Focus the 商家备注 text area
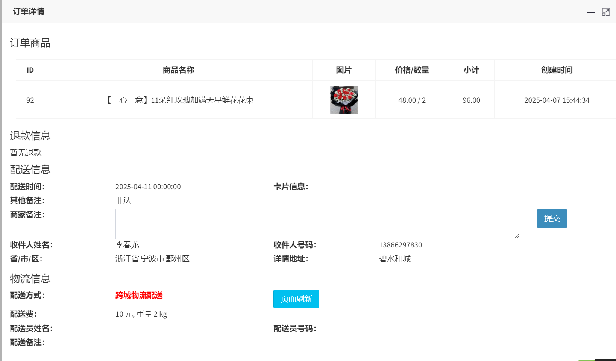The height and width of the screenshot is (361, 616). click(x=317, y=224)
